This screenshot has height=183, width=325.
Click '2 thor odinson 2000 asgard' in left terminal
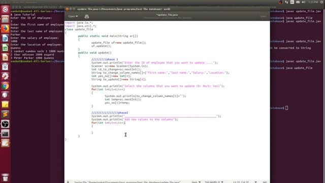tap(32, 54)
